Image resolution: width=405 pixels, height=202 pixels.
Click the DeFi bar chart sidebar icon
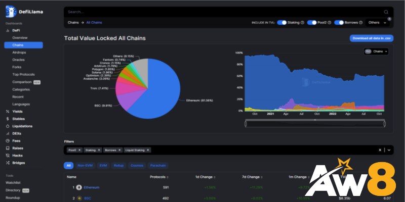8,30
